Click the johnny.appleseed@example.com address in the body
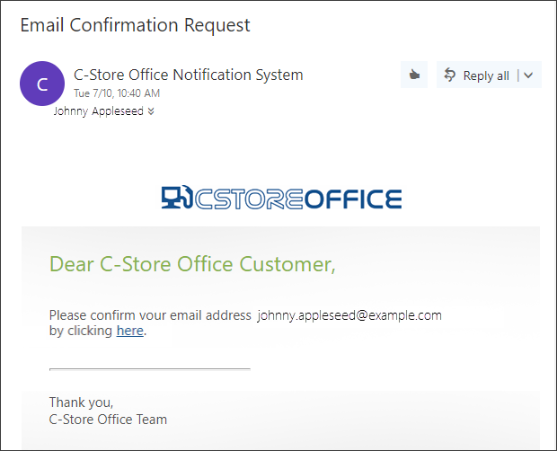 349,315
